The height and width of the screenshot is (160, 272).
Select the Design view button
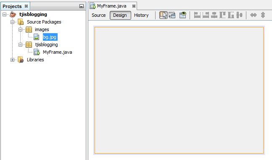pyautogui.click(x=120, y=15)
